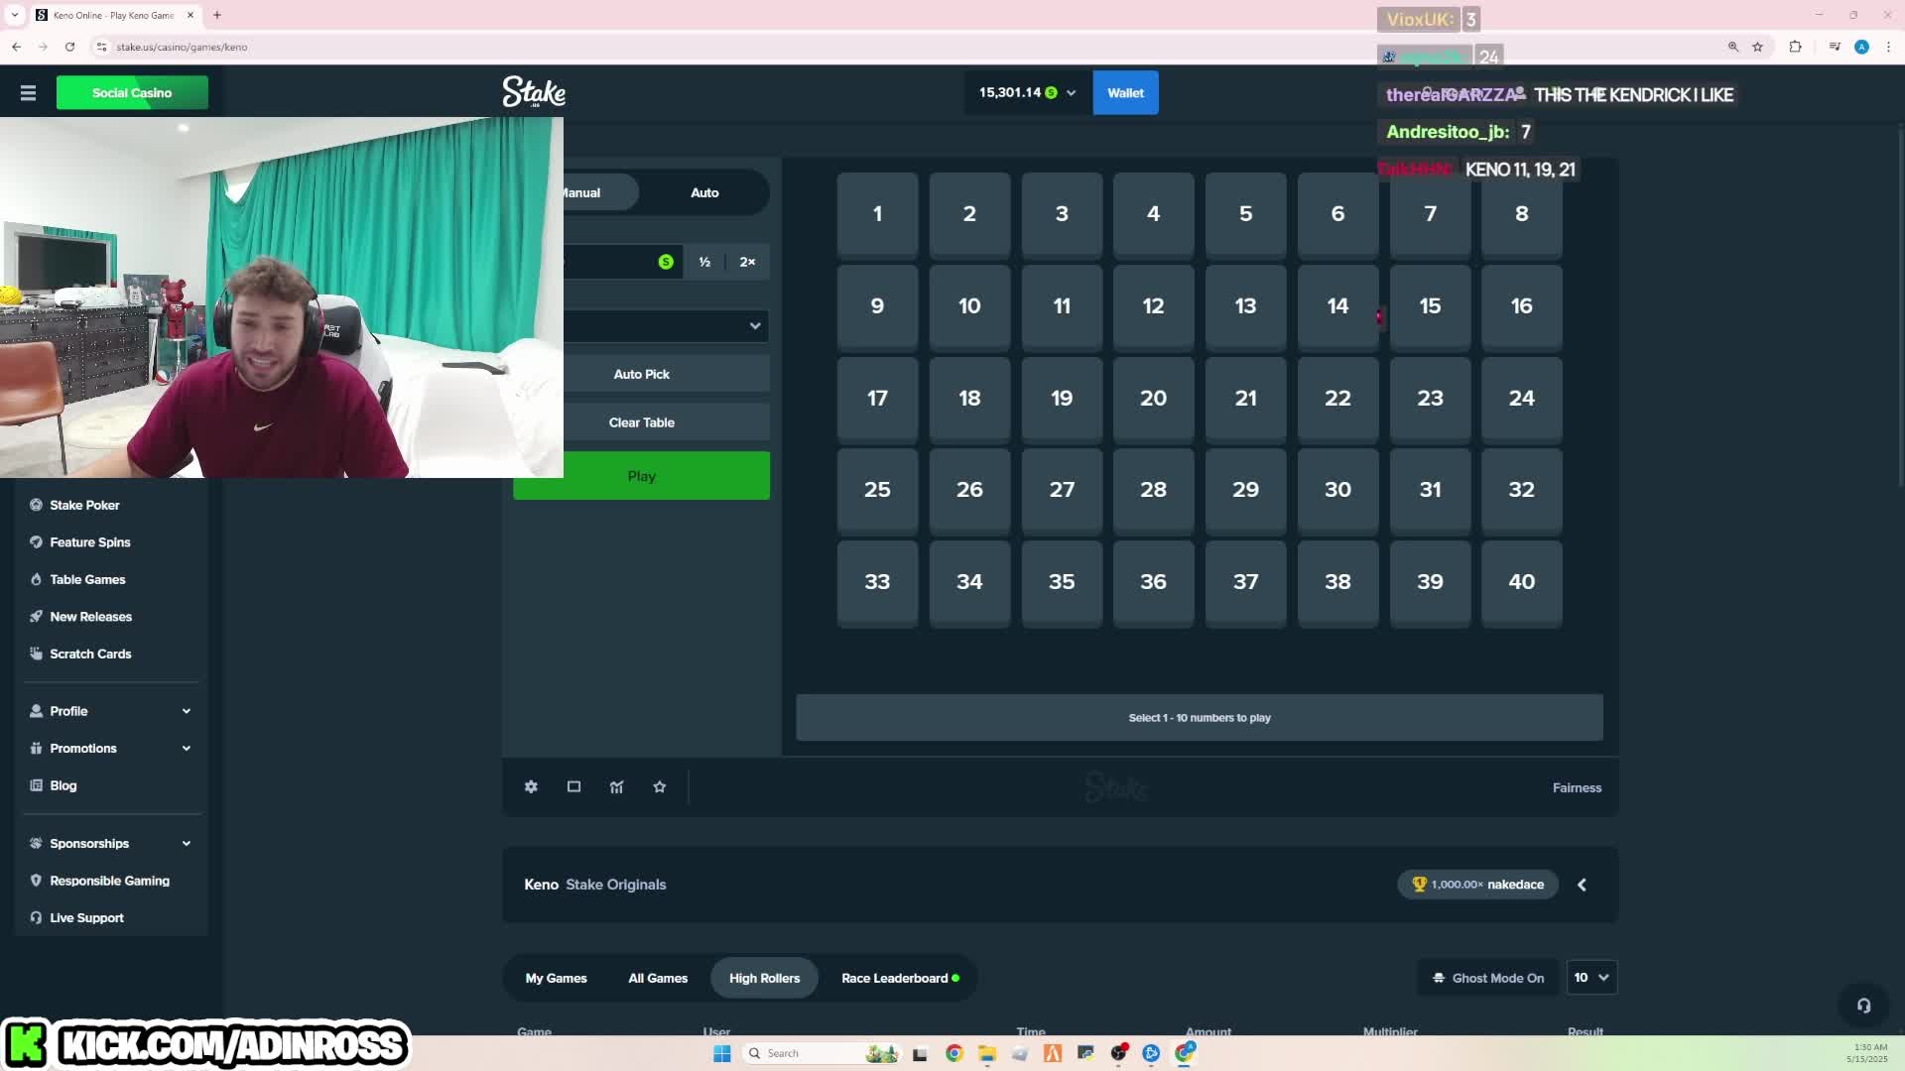Image resolution: width=1905 pixels, height=1071 pixels.
Task: Select Keno number 40
Action: [1521, 582]
